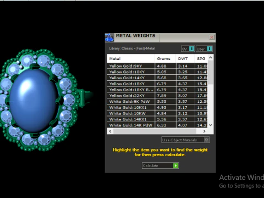
Task: Click the horizontal scrollbar thumb
Action: point(155,131)
